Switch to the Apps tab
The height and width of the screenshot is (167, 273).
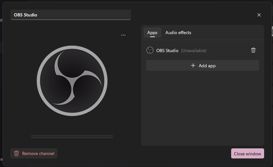pos(152,33)
